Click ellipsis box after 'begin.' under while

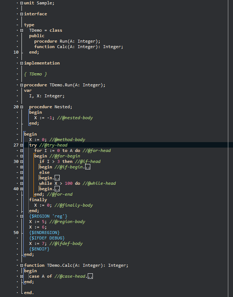pos(57,189)
